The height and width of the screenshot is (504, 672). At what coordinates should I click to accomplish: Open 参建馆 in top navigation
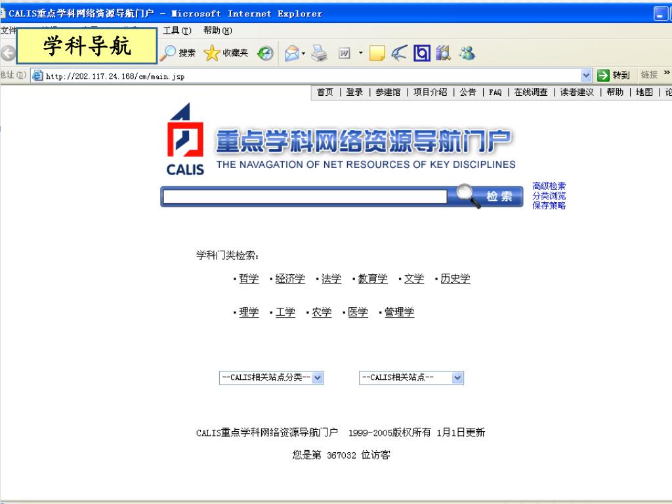click(x=388, y=92)
